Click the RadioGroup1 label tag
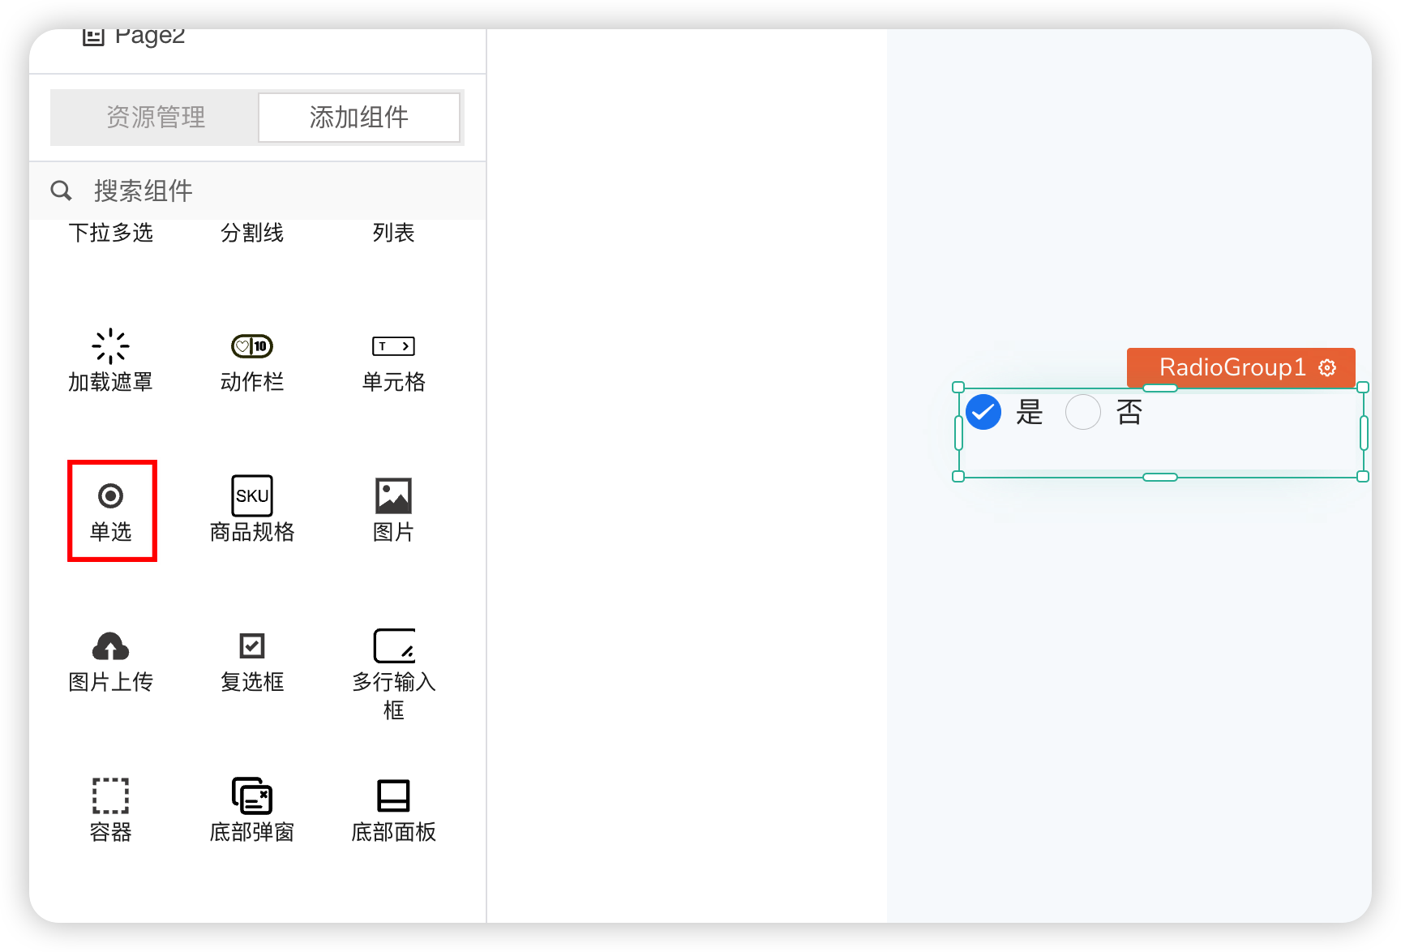Image resolution: width=1401 pixels, height=952 pixels. click(x=1231, y=368)
